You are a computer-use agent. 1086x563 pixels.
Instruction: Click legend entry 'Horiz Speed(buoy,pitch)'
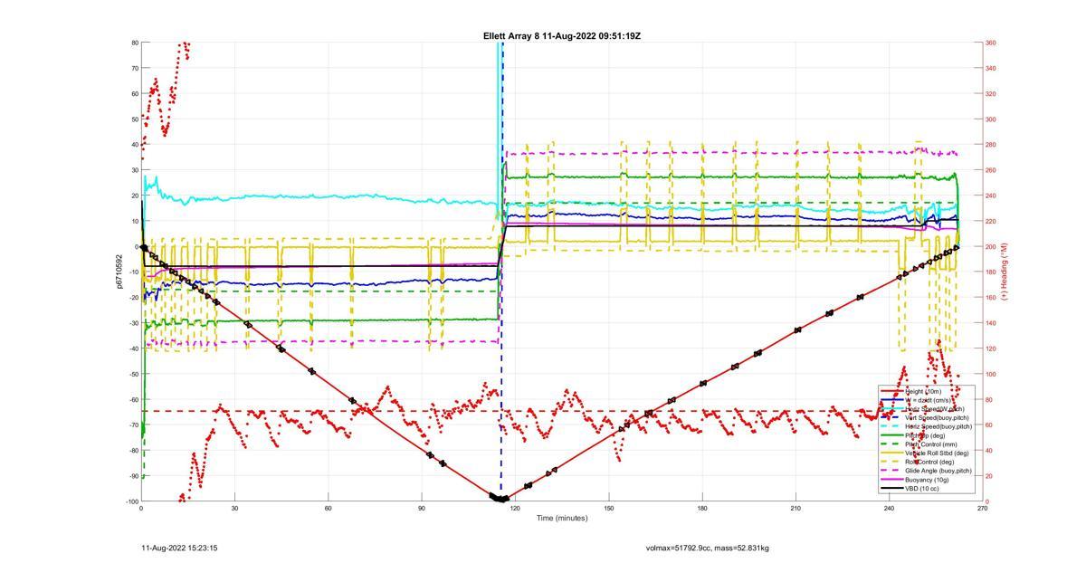(938, 426)
